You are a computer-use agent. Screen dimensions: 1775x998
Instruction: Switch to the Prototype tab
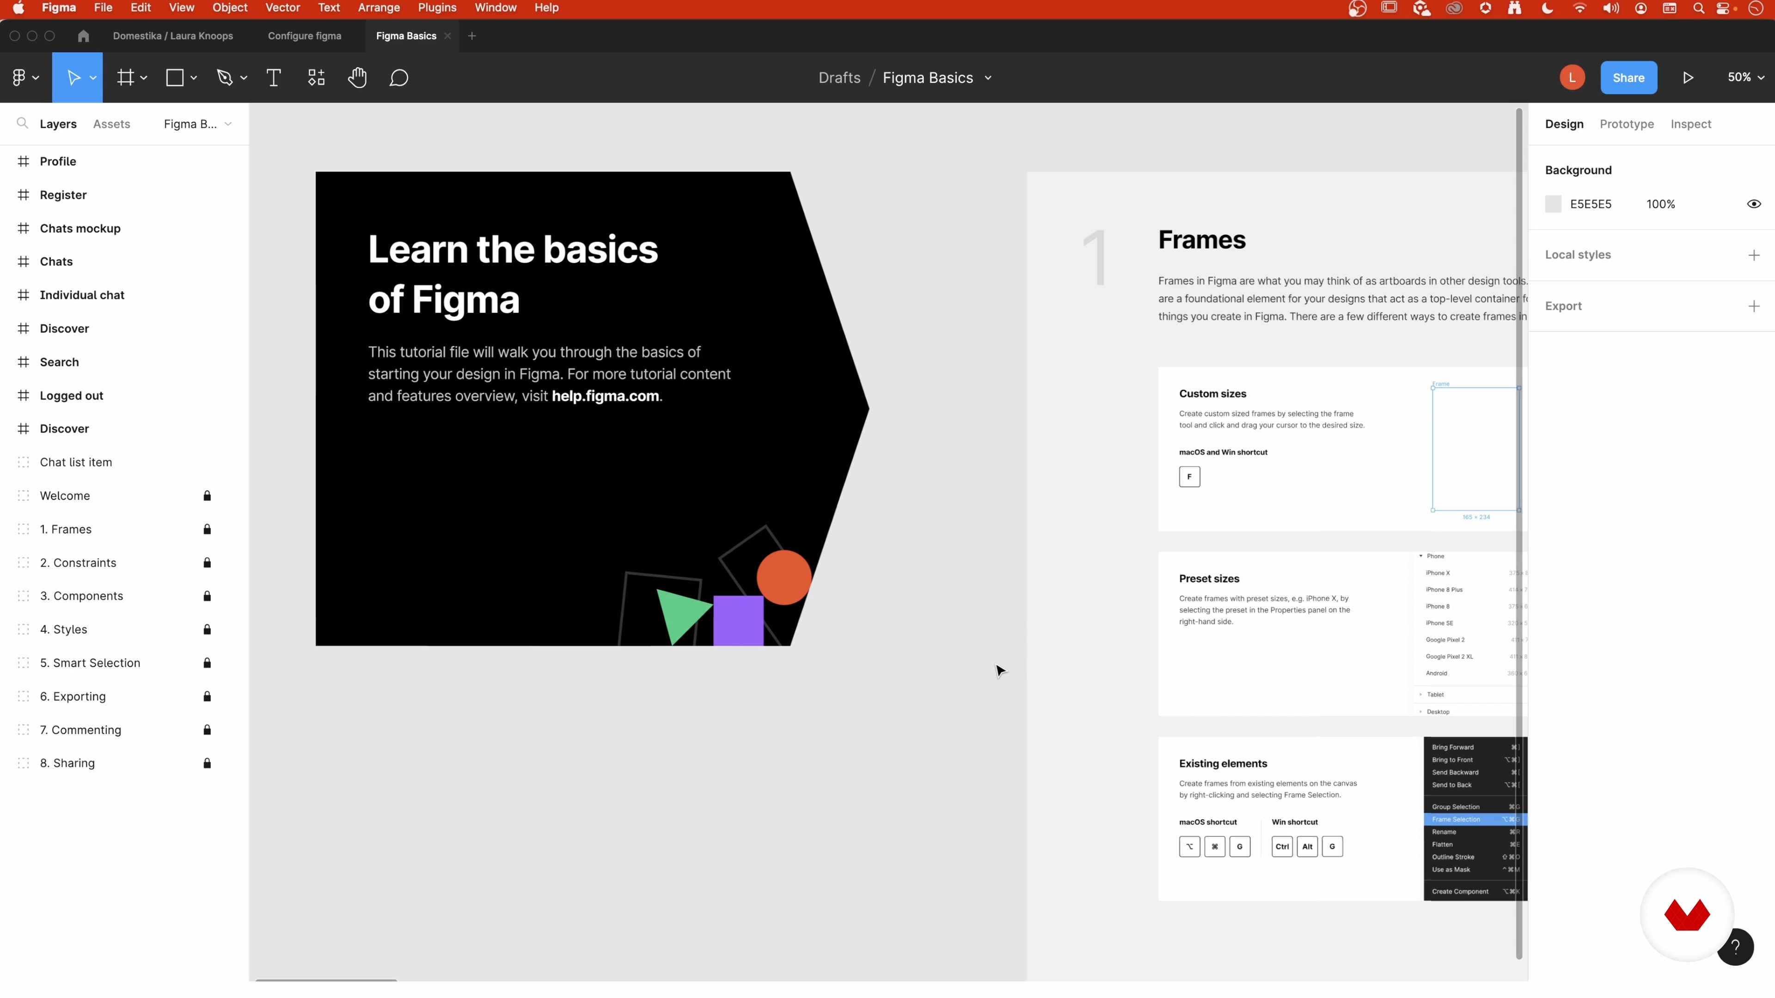1626,124
